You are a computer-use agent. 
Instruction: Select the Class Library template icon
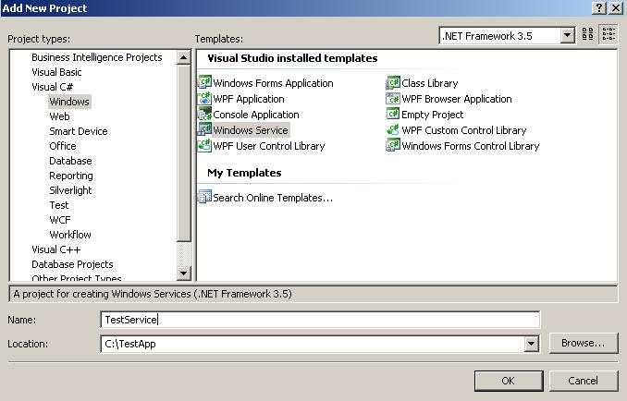[393, 82]
